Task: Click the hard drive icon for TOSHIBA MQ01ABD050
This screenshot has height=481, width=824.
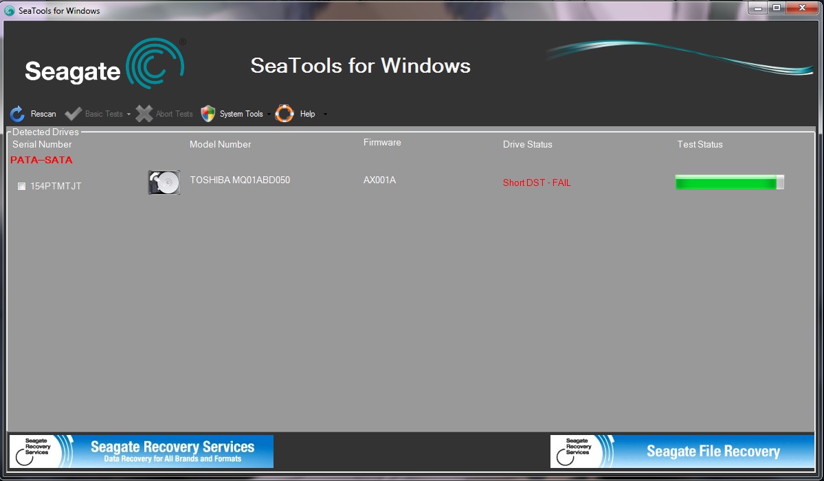Action: (164, 183)
